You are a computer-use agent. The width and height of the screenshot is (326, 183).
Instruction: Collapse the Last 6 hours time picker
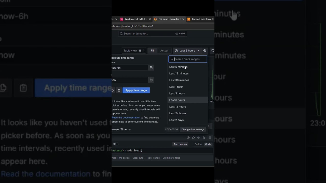click(x=187, y=51)
